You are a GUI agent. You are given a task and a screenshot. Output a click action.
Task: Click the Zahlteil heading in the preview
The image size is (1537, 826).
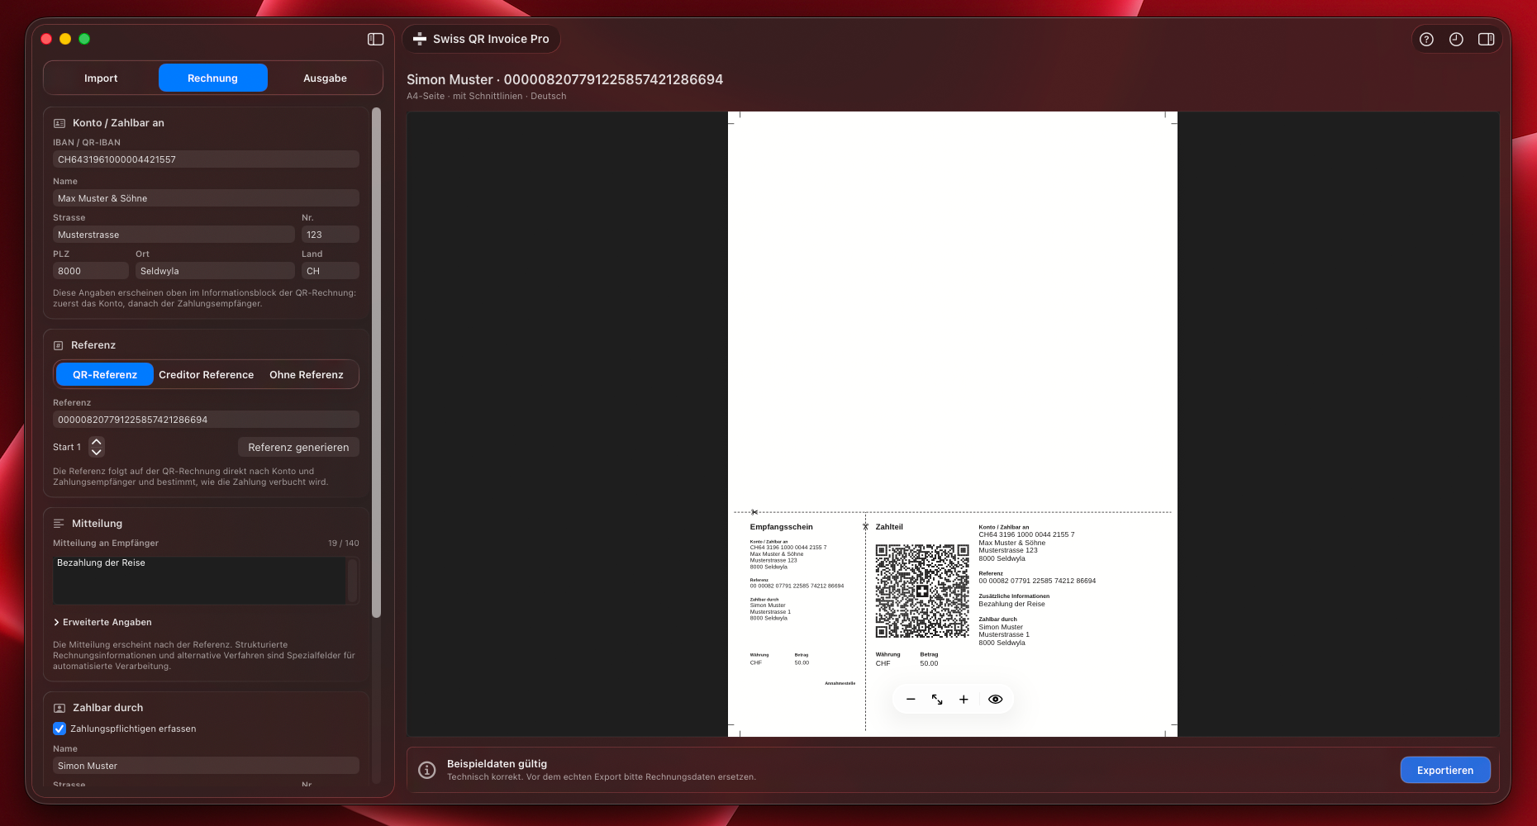click(x=889, y=527)
